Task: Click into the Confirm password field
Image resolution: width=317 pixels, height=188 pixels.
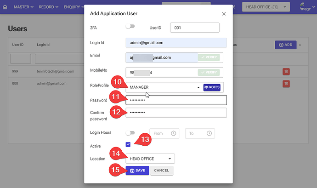Action: point(176,113)
